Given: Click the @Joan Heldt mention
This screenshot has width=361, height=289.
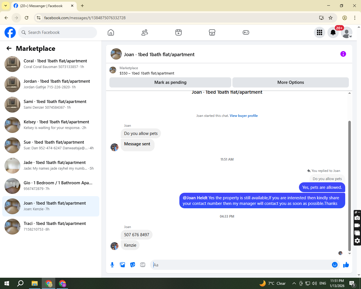Looking at the screenshot, I should coord(195,198).
